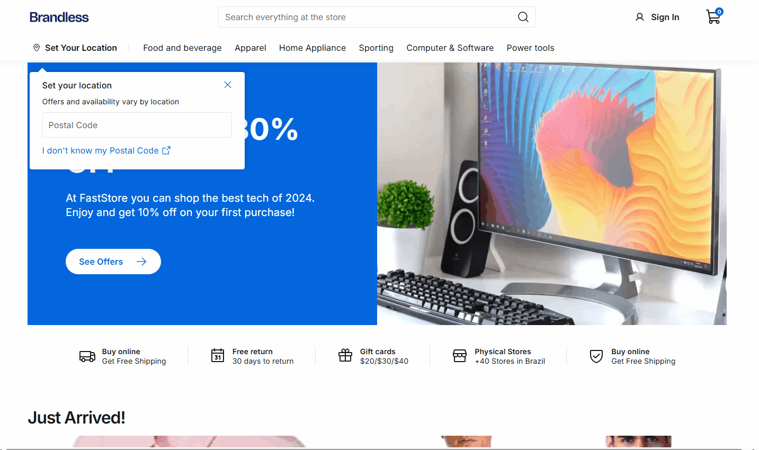Screen dimensions: 759x450
Task: Click the shield checkmark icon
Action: tap(596, 356)
